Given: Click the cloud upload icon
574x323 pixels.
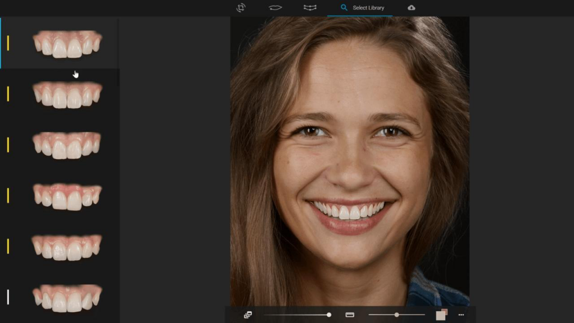Looking at the screenshot, I should tap(411, 8).
